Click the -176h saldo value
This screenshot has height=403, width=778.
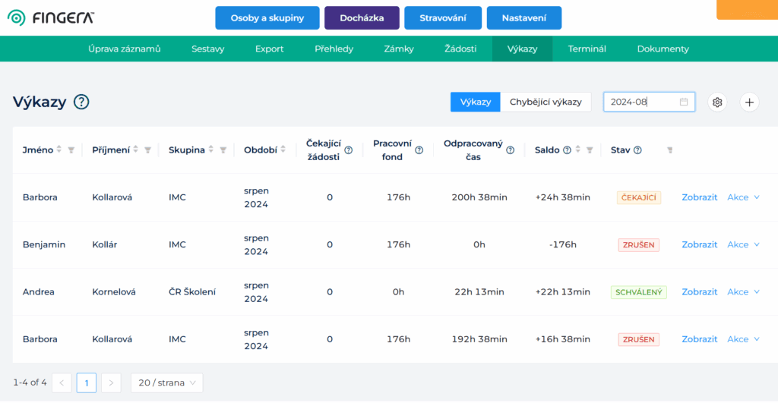563,244
